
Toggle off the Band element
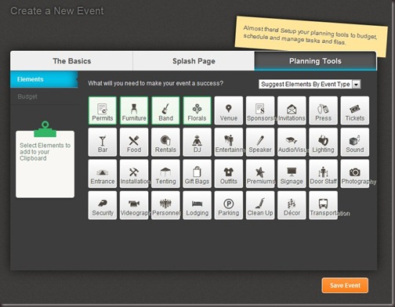(165, 110)
